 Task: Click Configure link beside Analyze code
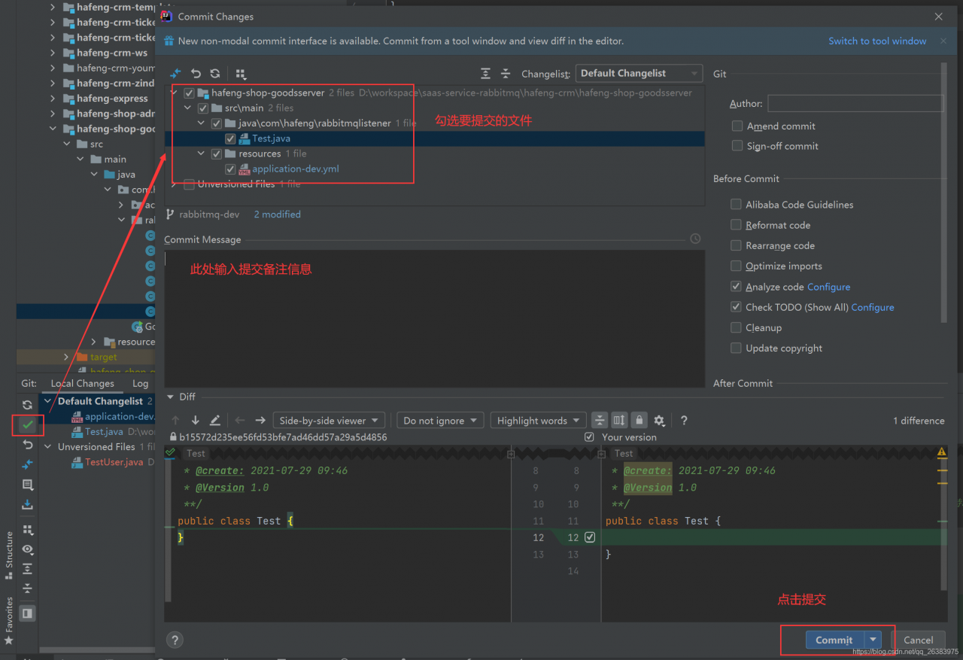828,287
